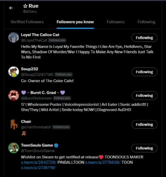This screenshot has height=177, width=166.
Task: Unfollow Chair via Following button
Action: 144,124
